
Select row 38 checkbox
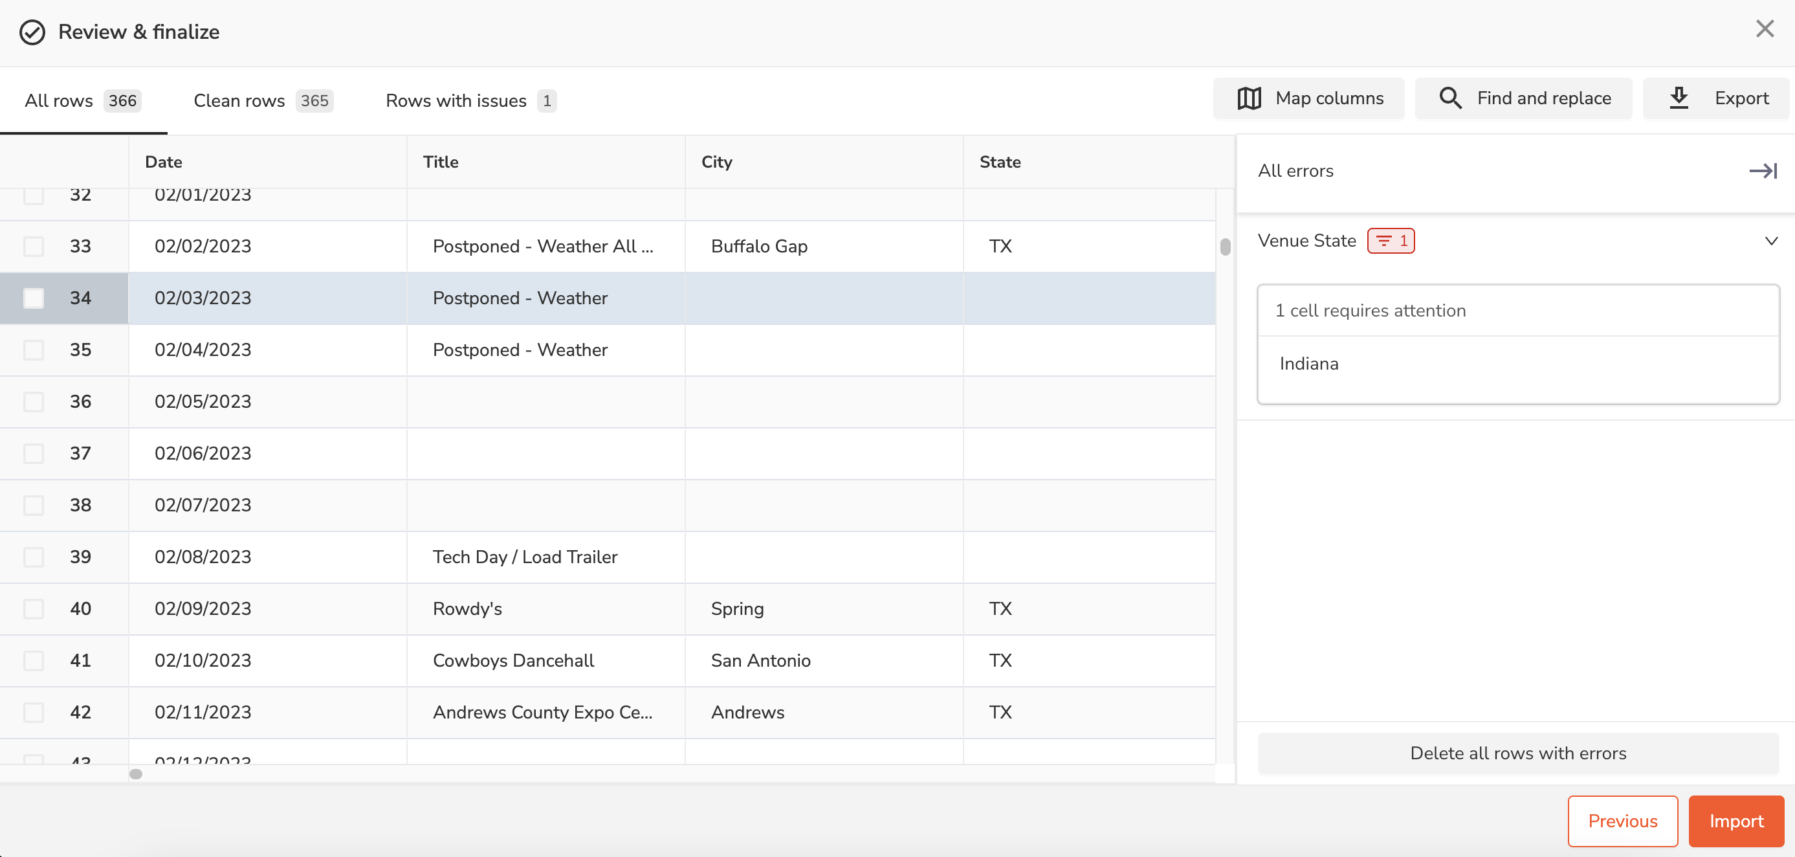pyautogui.click(x=34, y=505)
